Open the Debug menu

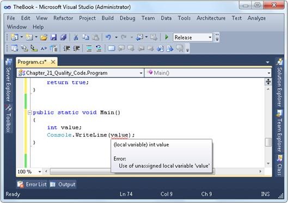(127, 18)
